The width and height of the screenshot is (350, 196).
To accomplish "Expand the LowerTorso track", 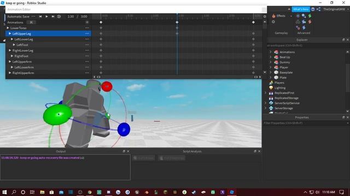I will [8, 28].
